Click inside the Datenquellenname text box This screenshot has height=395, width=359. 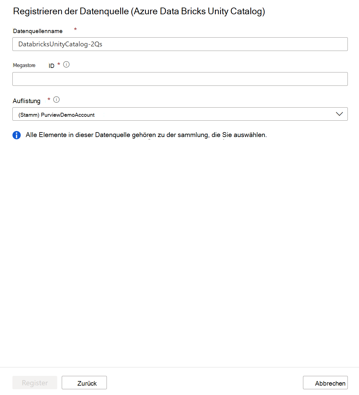180,44
